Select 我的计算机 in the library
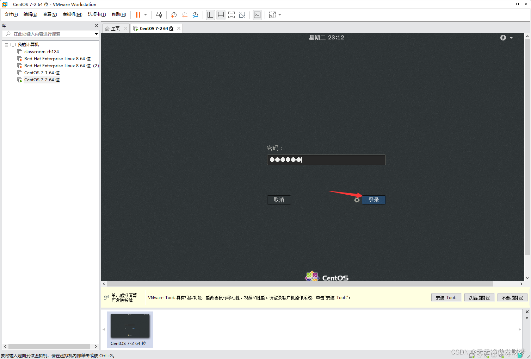The image size is (531, 359). pyautogui.click(x=28, y=45)
